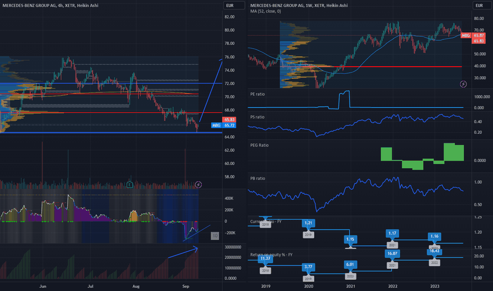Select the blue arrow in bottom volume pane
The width and height of the screenshot is (493, 291).
[183, 253]
